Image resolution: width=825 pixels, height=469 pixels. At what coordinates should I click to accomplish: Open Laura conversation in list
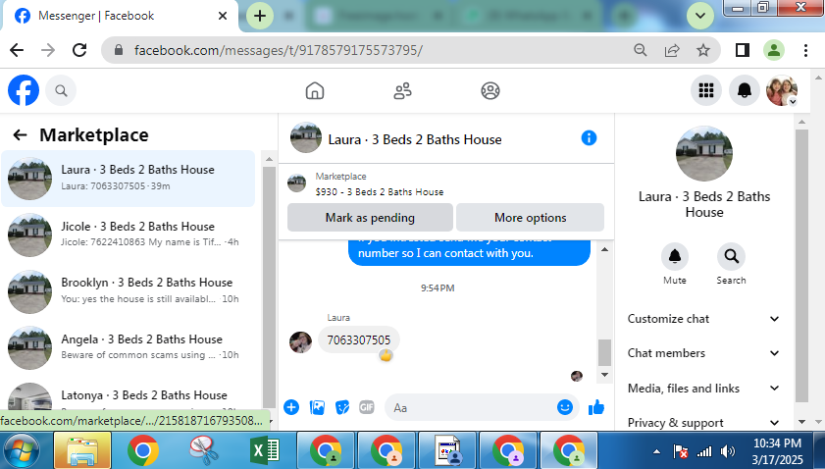(128, 179)
